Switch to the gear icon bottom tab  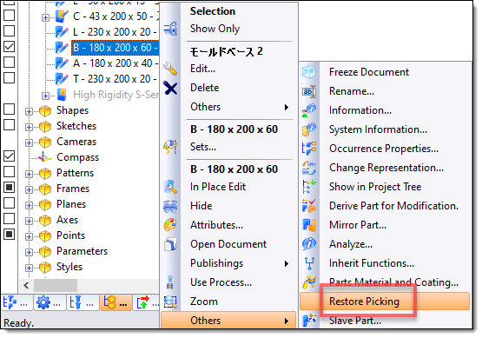tap(50, 303)
